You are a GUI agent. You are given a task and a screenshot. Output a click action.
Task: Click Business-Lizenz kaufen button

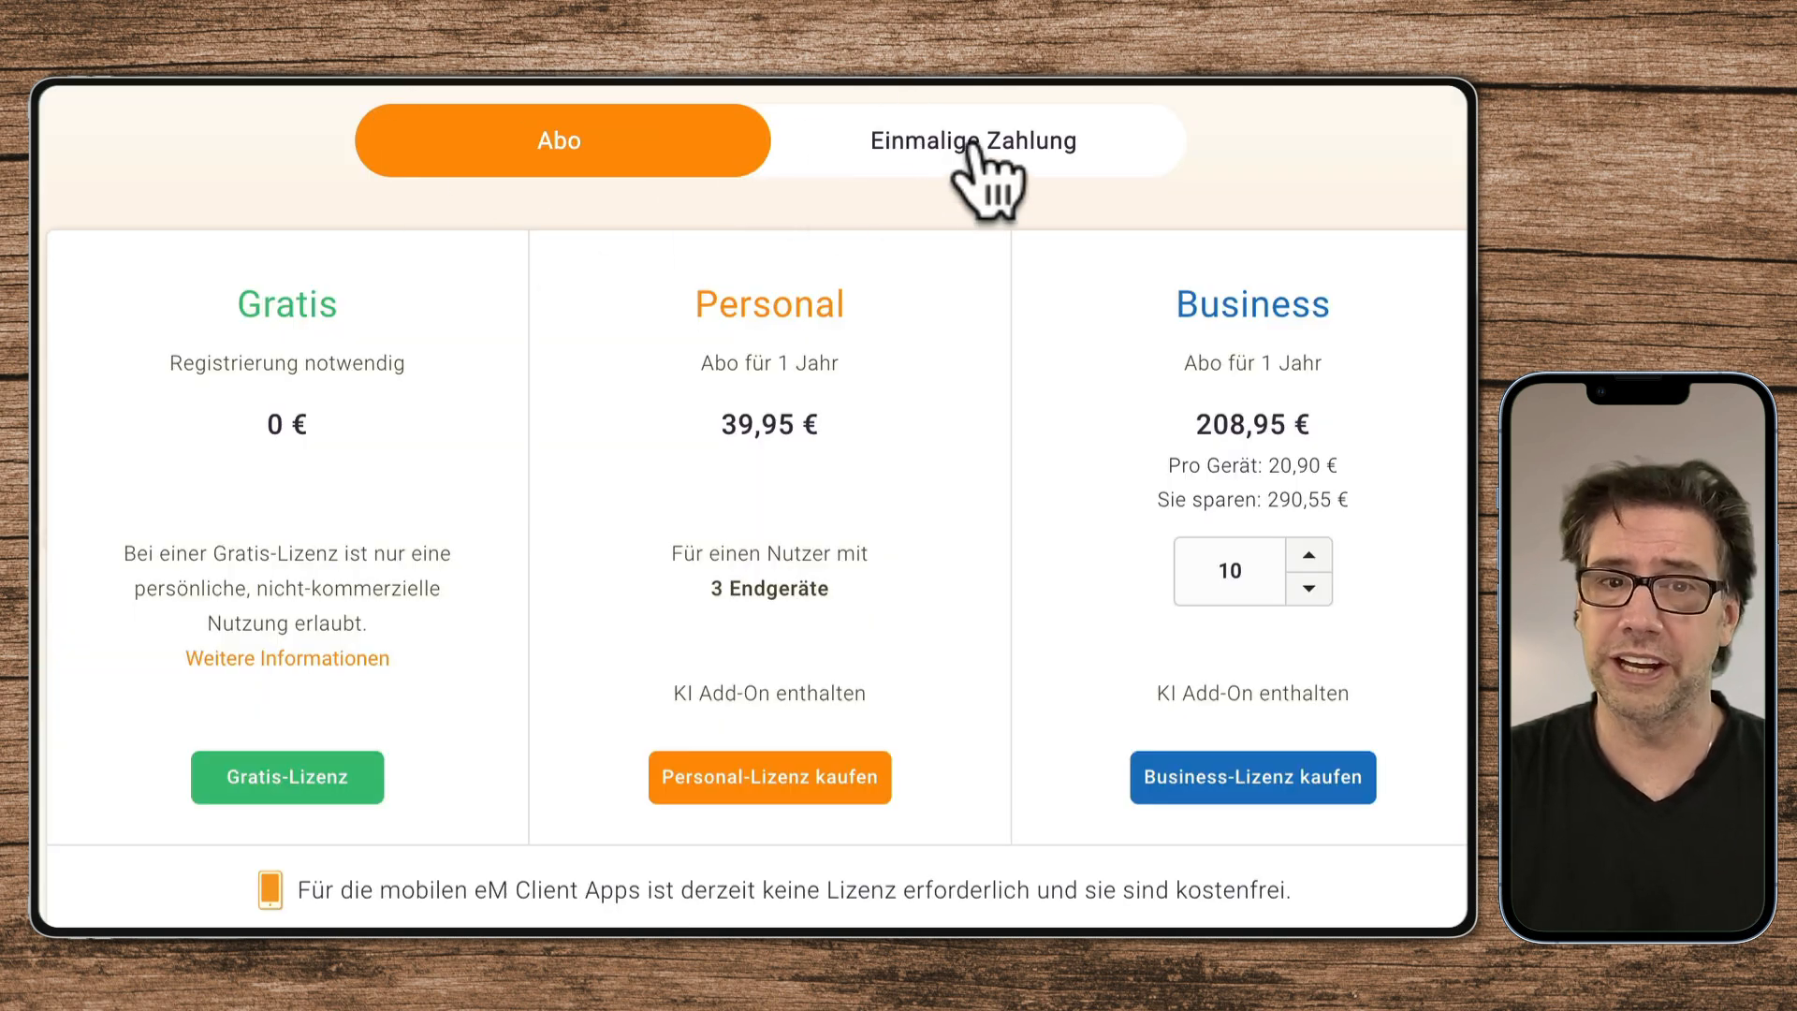tap(1251, 776)
